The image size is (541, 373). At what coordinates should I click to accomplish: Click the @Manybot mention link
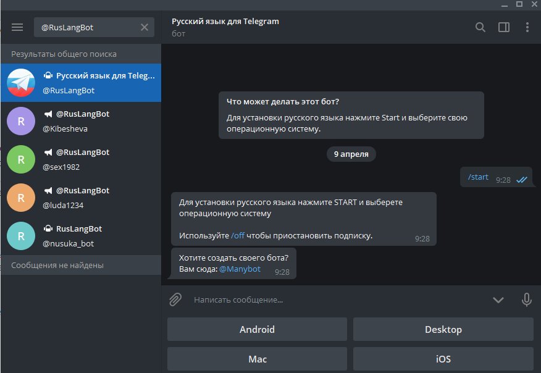tap(240, 269)
